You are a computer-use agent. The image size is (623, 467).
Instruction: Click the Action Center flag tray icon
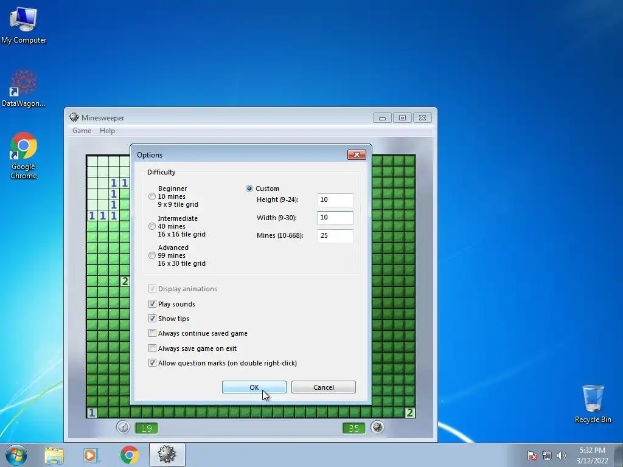tap(532, 455)
